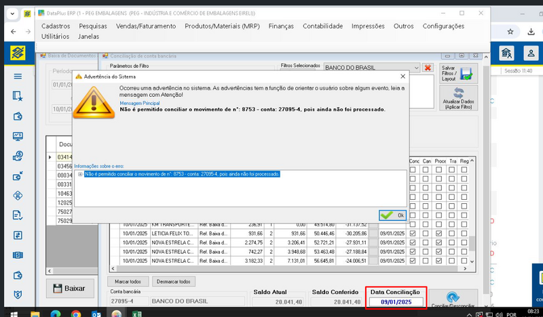Click the Saldo Atual value field
The width and height of the screenshot is (543, 317).
point(278,302)
